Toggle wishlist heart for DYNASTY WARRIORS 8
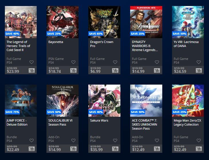This screenshot has width=209, height=160. 157,62
